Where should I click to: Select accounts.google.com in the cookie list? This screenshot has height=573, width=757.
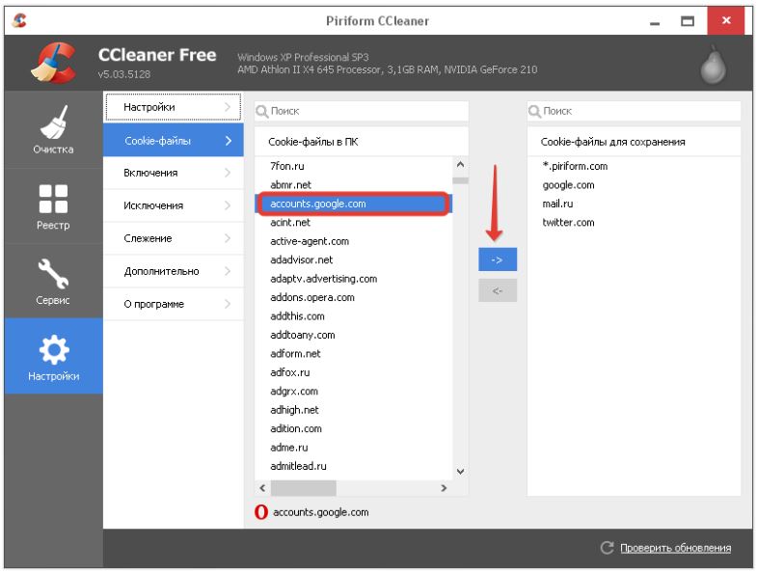click(353, 204)
